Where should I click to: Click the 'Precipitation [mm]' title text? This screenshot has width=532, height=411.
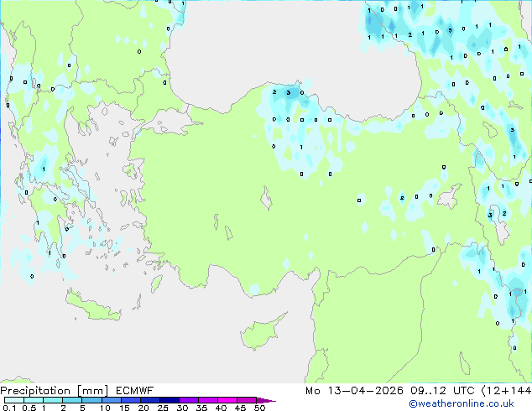[55, 391]
